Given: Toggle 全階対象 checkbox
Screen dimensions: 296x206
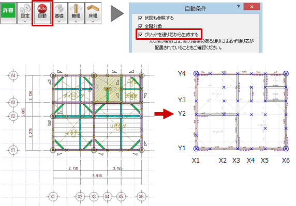Looking at the screenshot, I should tap(140, 26).
